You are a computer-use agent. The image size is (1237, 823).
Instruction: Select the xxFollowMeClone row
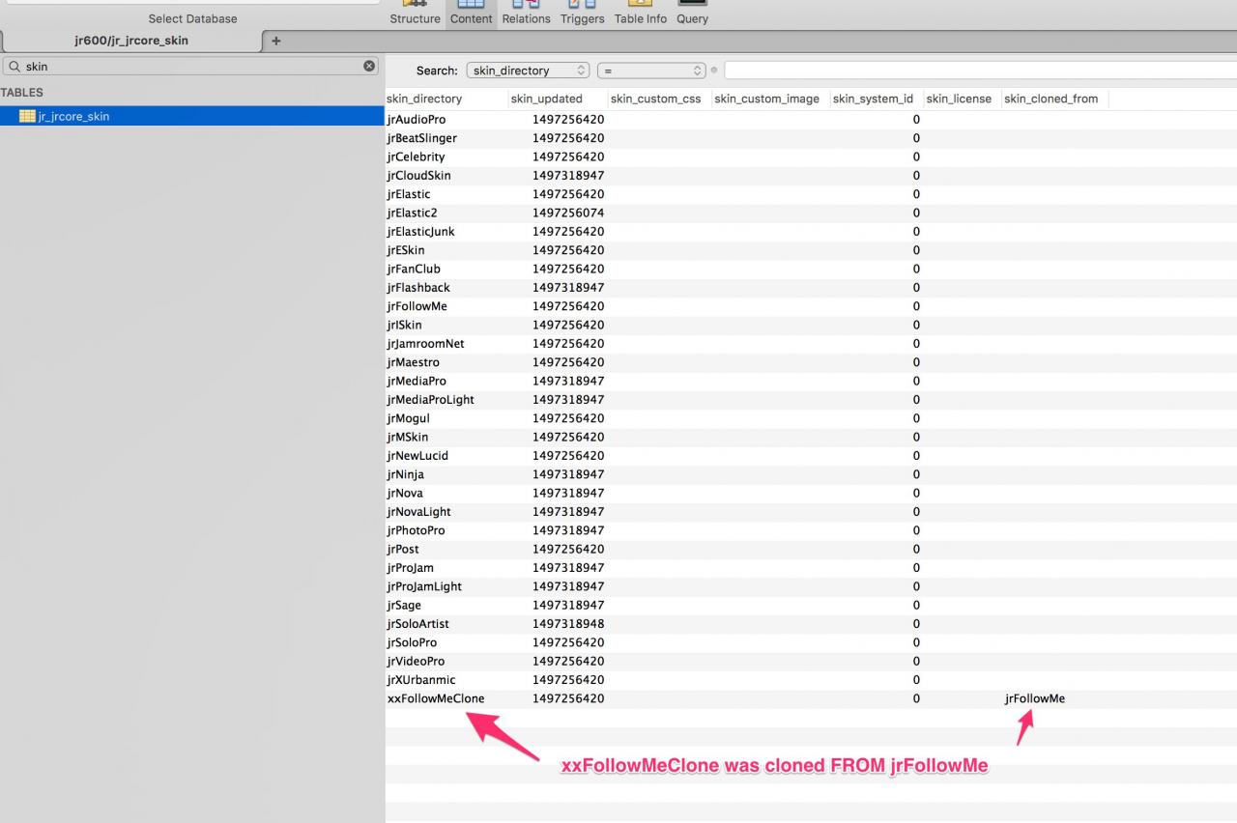point(436,698)
